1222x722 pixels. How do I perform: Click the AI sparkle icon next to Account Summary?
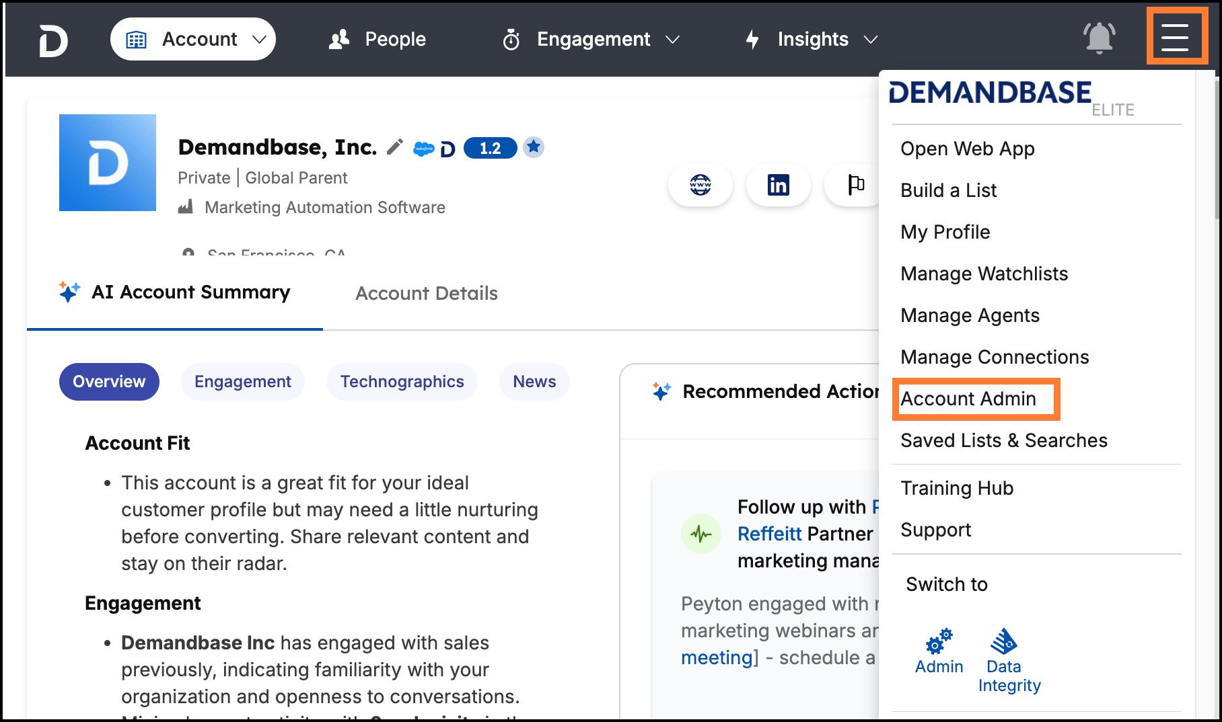[x=69, y=292]
